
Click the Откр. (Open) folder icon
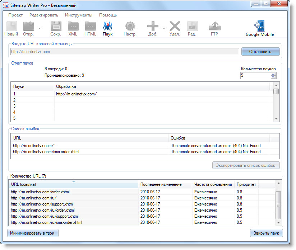(x=28, y=26)
